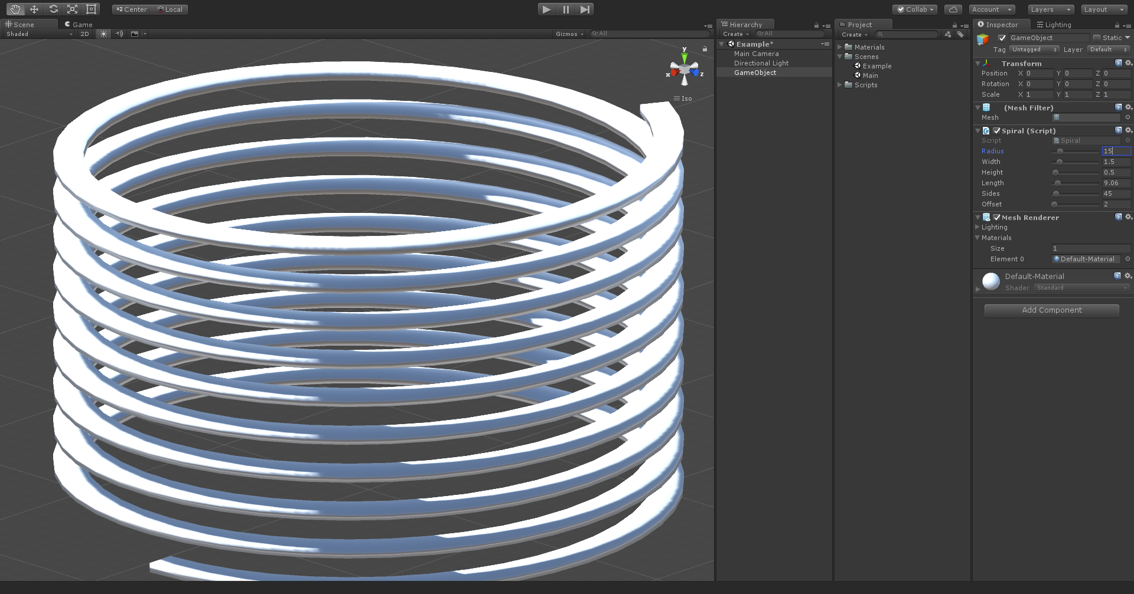Toggle Local handle rotation
The image size is (1134, 594).
(170, 9)
